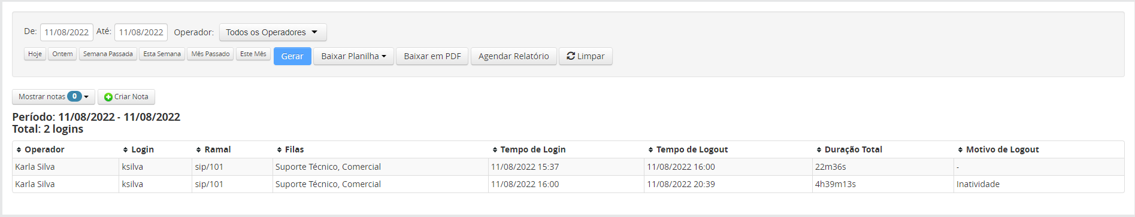Click the sort arrows next to Ramal

199,150
